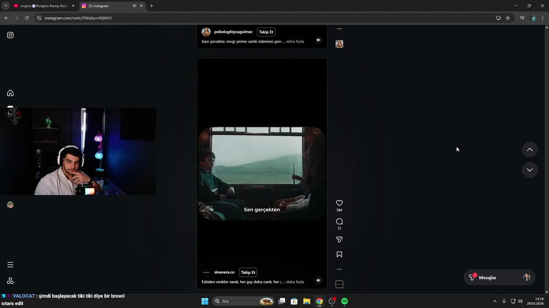Viewport: 549px width, 308px height.
Task: Open a new browser tab
Action: [x=151, y=6]
